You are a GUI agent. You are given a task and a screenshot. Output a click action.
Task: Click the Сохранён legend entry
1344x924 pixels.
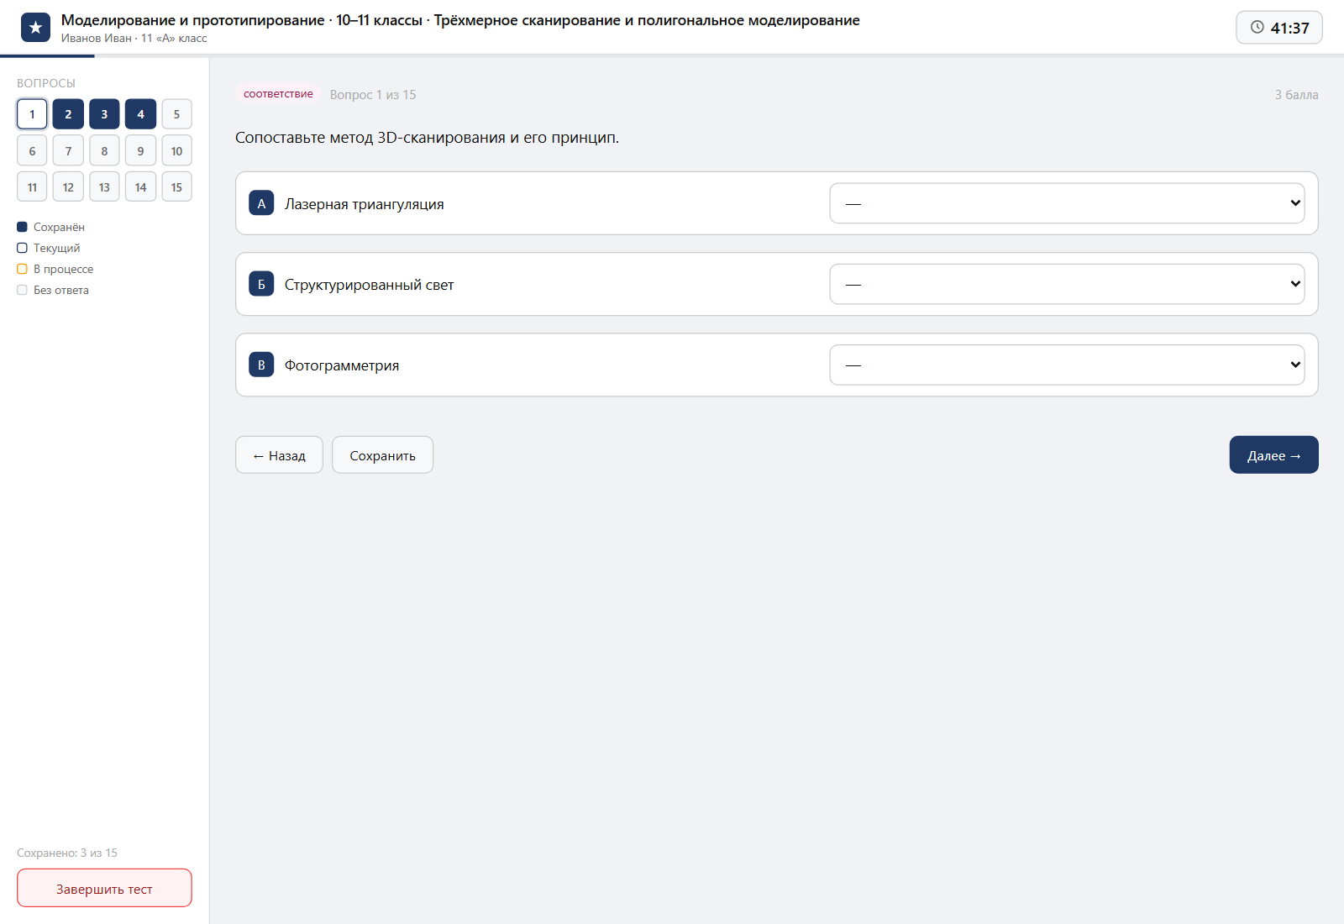(50, 227)
